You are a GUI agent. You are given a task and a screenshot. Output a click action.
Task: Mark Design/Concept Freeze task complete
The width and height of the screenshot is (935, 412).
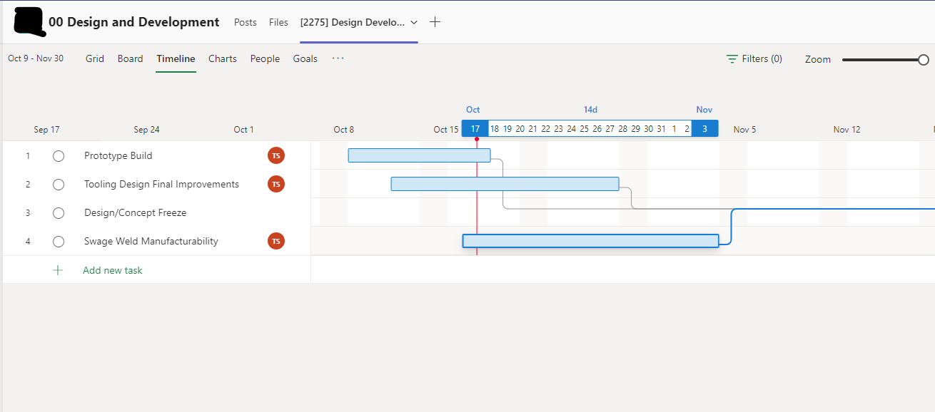click(x=59, y=213)
